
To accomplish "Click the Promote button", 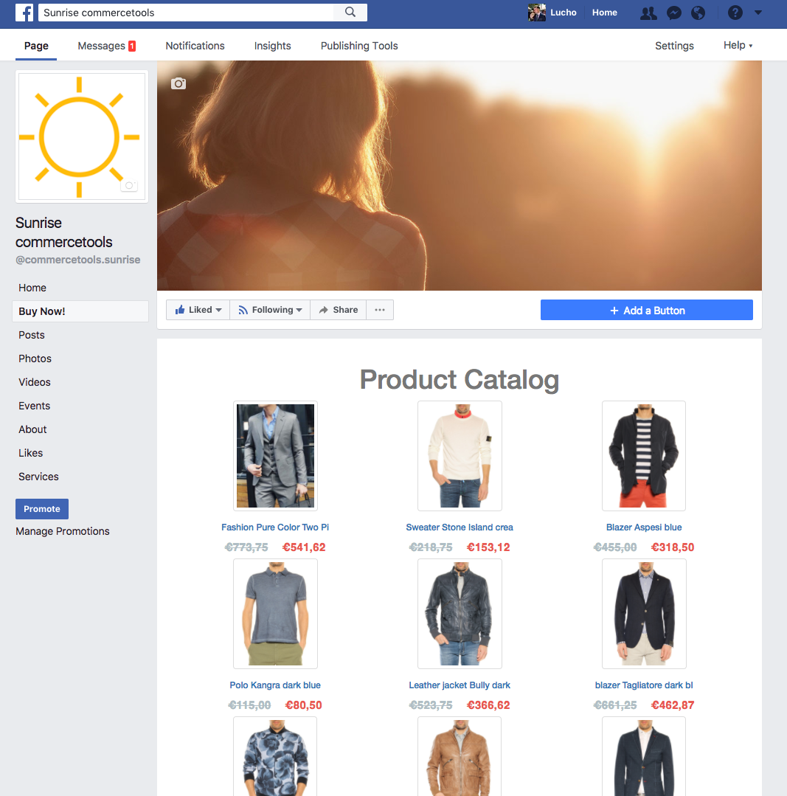I will [x=41, y=509].
